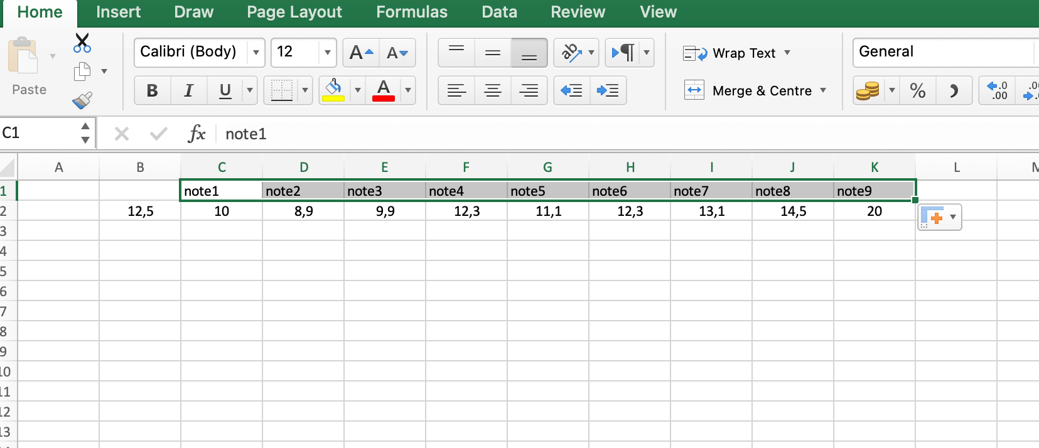Open the Review tab
Viewport: 1039px width, 448px height.
click(578, 12)
